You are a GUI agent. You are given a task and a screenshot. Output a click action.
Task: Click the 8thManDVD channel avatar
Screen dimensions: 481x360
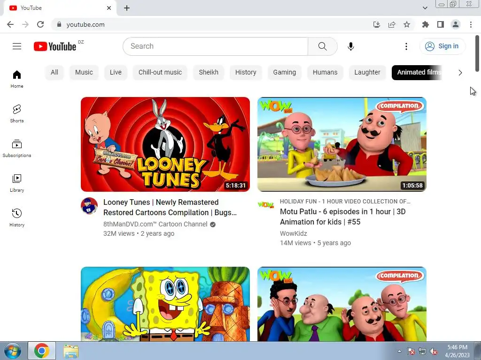tap(89, 206)
